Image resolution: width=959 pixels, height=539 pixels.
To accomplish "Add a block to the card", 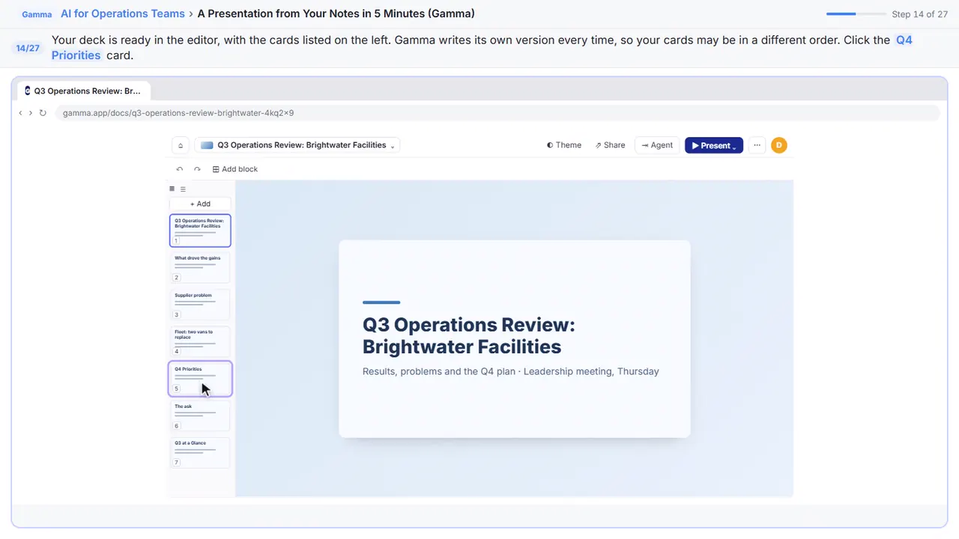I will [235, 169].
